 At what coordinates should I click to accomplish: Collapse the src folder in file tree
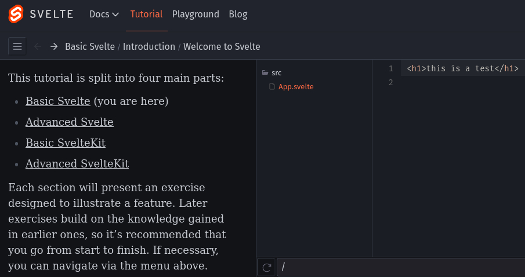pyautogui.click(x=272, y=72)
